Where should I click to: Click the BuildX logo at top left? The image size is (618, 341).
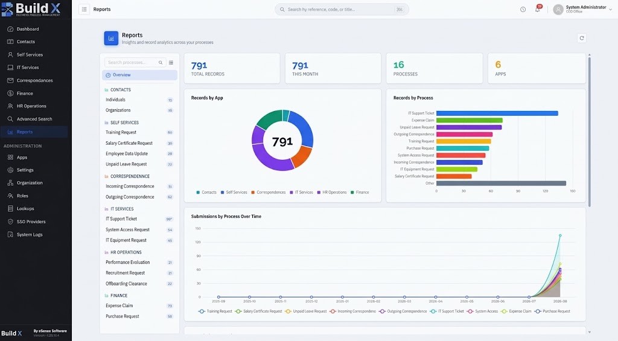pos(31,9)
